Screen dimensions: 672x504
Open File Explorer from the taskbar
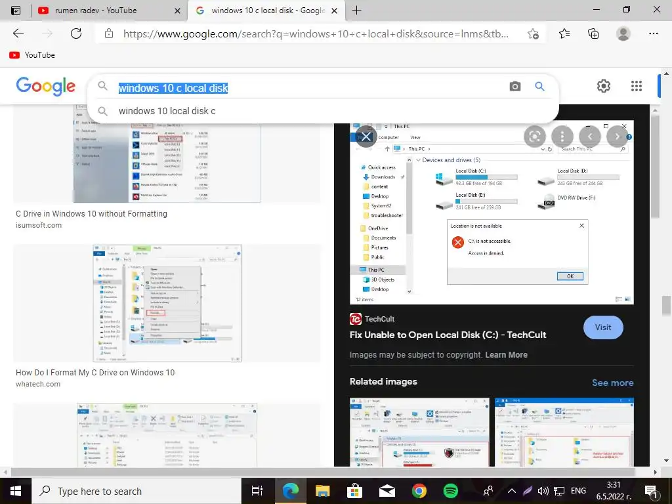322,491
